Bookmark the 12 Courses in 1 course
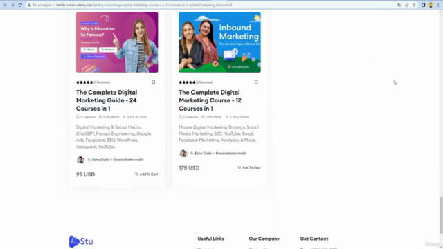443x249 pixels. point(255,82)
